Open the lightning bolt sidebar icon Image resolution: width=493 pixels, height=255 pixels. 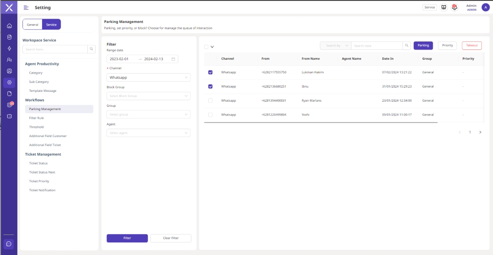tap(9, 48)
